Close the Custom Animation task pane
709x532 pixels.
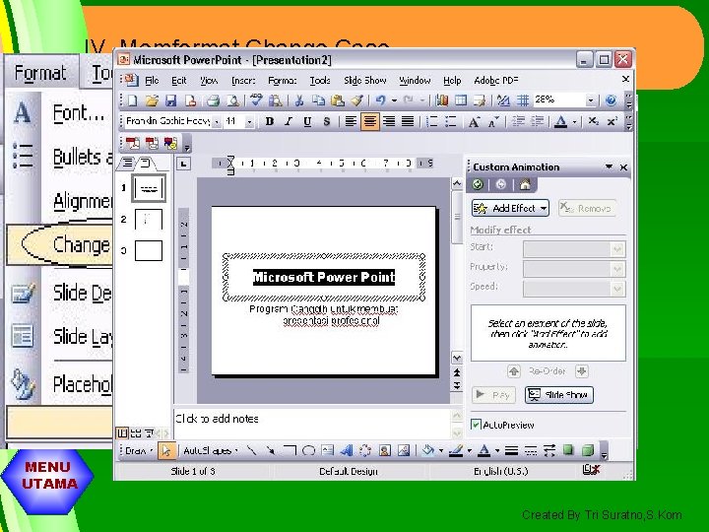coord(623,167)
